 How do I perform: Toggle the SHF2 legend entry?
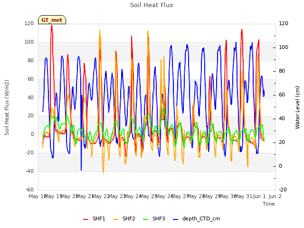coord(124,218)
